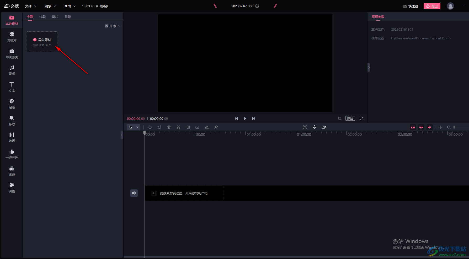The height and width of the screenshot is (259, 469).
Task: Click the text recognition icon
Action: [305, 127]
